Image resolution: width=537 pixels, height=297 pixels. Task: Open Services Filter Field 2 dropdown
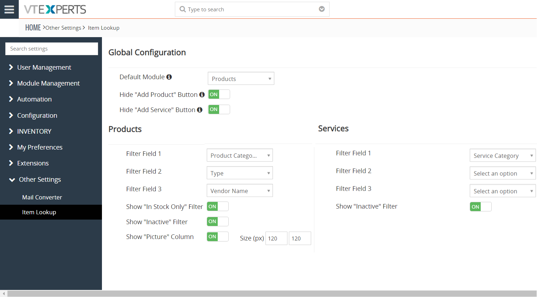coord(503,173)
